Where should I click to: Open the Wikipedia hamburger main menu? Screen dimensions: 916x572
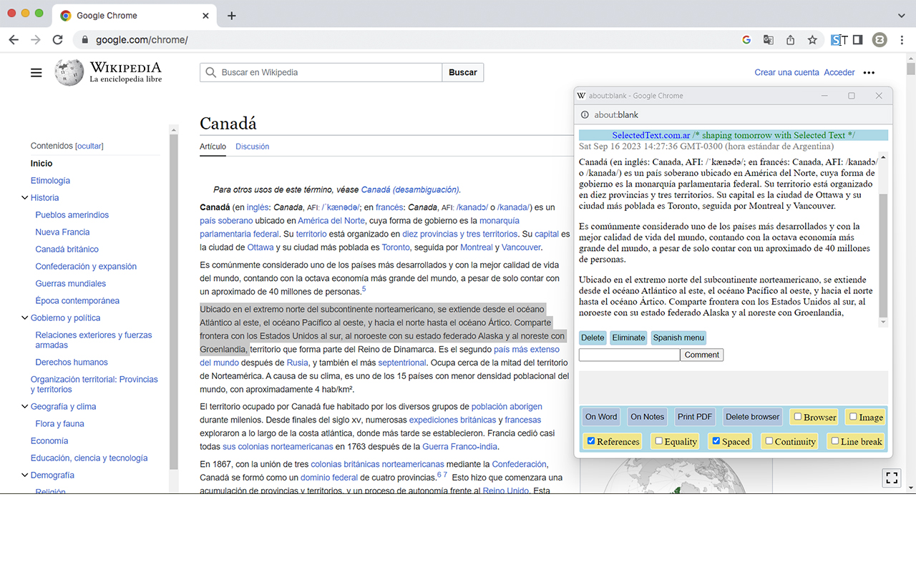(x=36, y=72)
